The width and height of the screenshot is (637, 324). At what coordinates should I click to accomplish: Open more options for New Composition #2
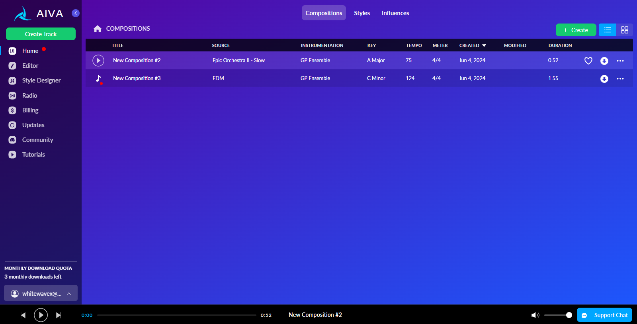point(620,61)
